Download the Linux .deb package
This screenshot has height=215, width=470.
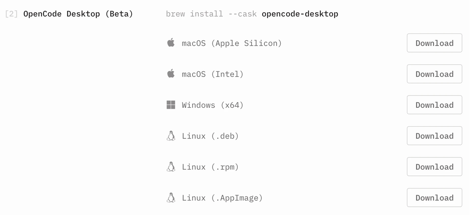pos(435,136)
